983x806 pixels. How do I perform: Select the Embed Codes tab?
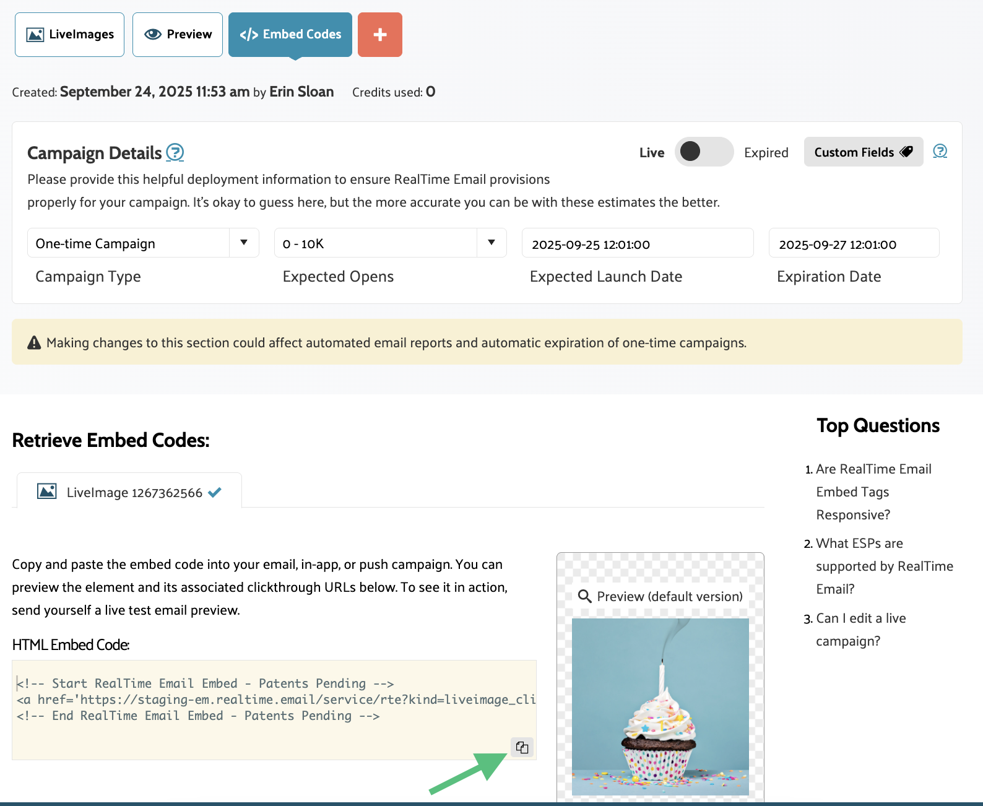(x=290, y=35)
